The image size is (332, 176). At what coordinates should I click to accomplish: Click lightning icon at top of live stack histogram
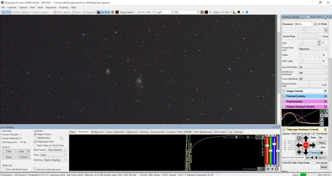pyautogui.click(x=257, y=137)
